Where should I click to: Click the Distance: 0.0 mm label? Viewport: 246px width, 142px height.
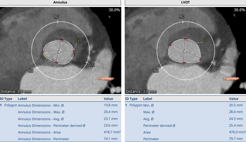(16, 91)
